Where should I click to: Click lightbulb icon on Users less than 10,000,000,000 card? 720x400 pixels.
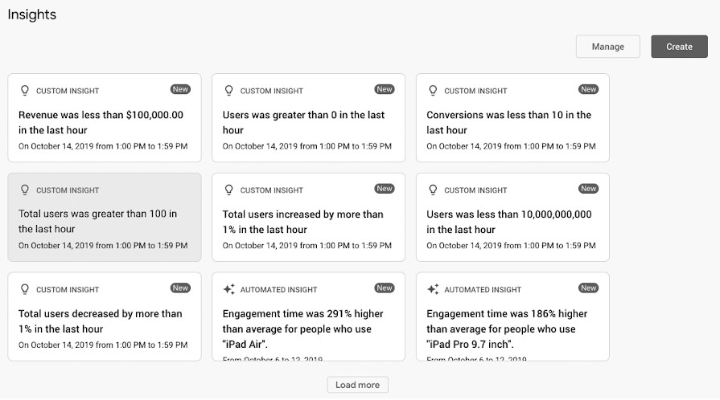point(433,190)
